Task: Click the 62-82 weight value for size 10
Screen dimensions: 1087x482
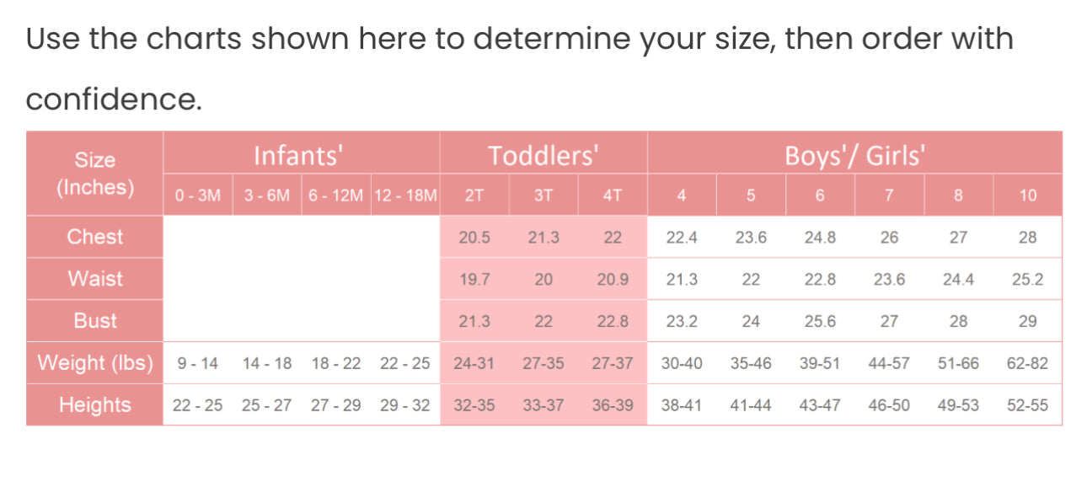Action: pos(1027,364)
